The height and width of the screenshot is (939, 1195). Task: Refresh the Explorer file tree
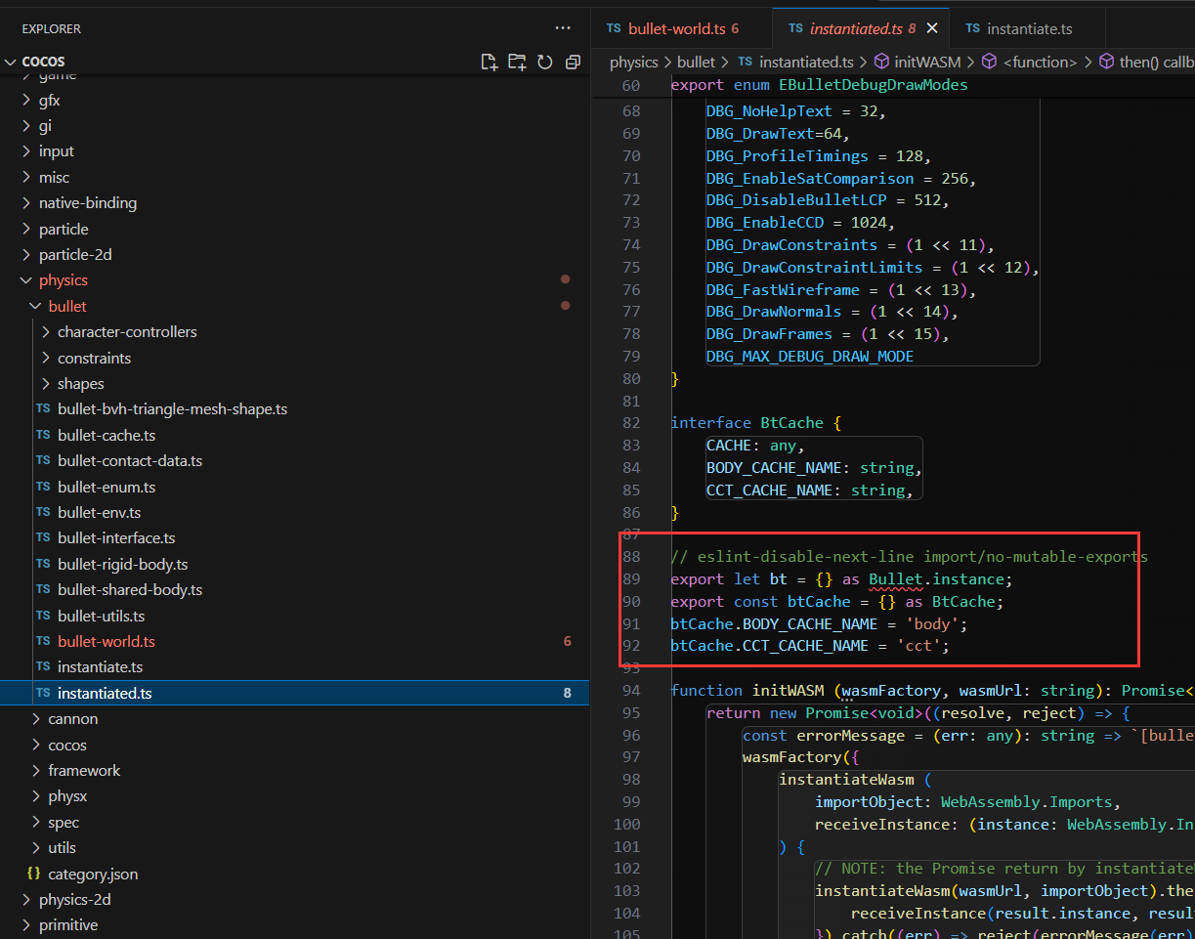(544, 62)
